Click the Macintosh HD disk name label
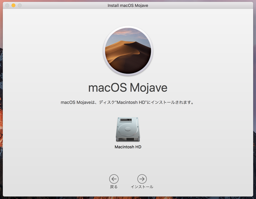 pyautogui.click(x=128, y=147)
